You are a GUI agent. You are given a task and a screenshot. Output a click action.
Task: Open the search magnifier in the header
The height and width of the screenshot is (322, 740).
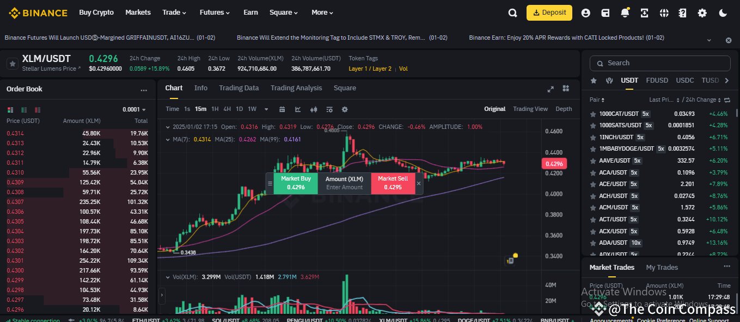512,13
